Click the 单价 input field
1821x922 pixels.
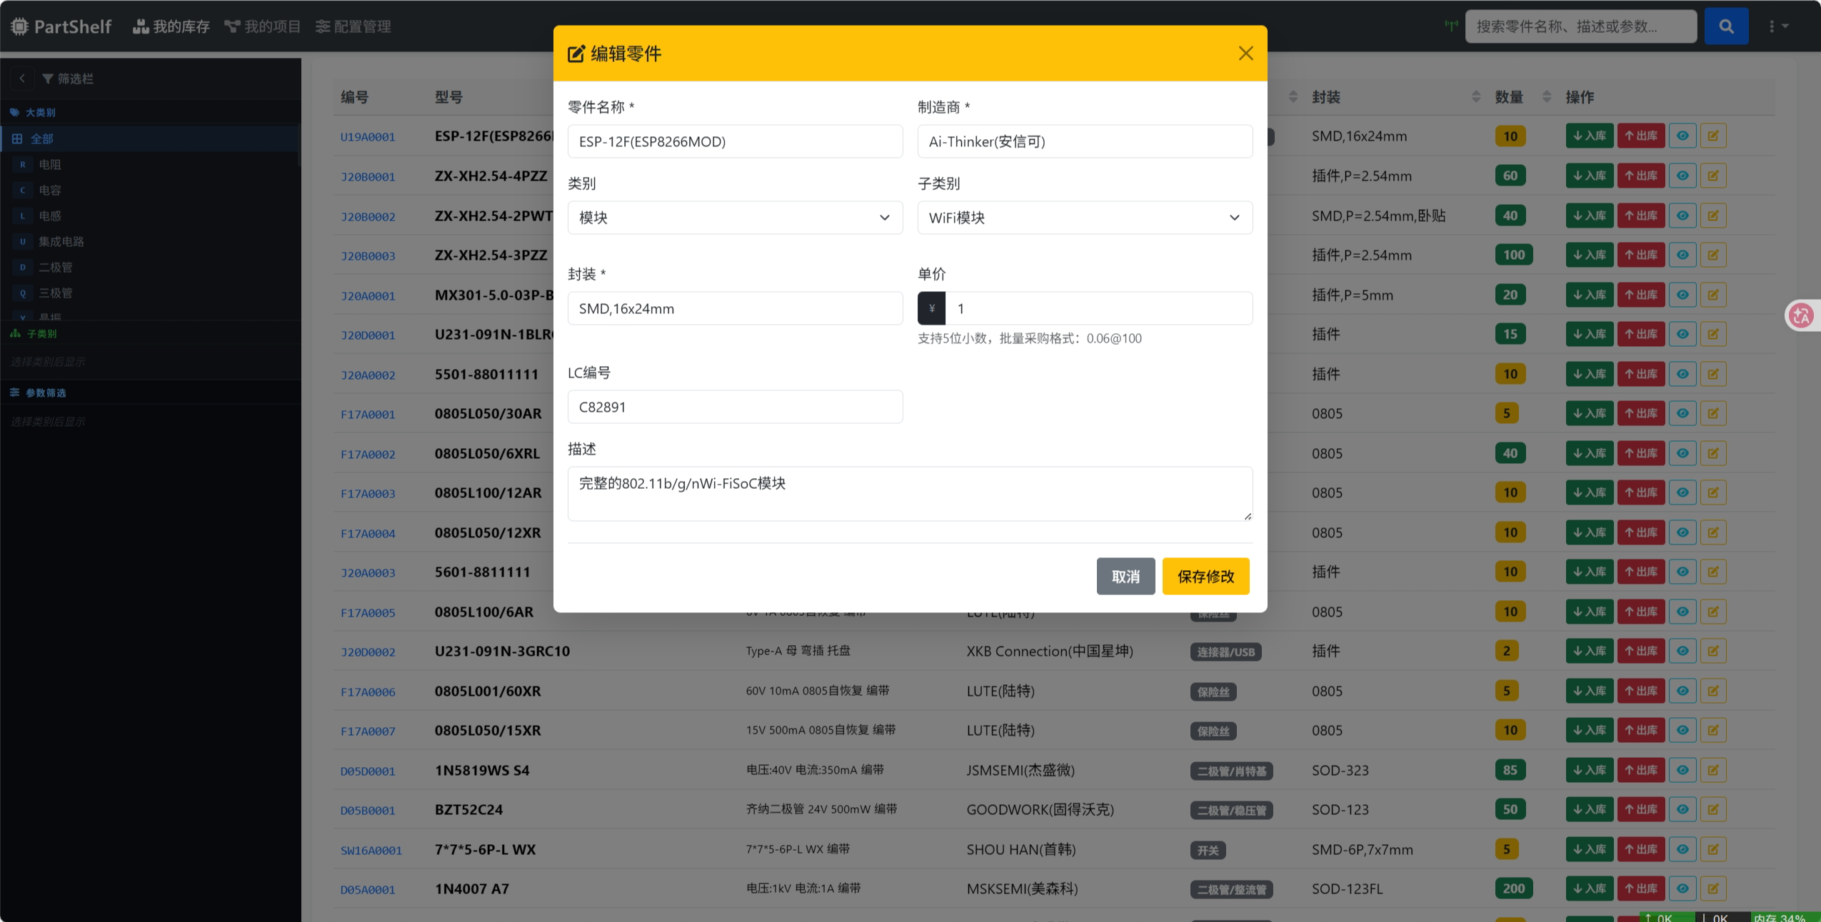[x=1099, y=308]
